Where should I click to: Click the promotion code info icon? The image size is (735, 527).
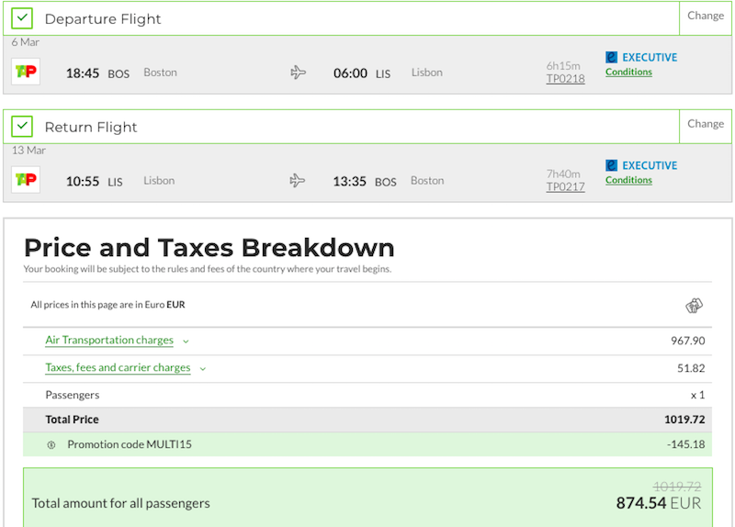(51, 445)
